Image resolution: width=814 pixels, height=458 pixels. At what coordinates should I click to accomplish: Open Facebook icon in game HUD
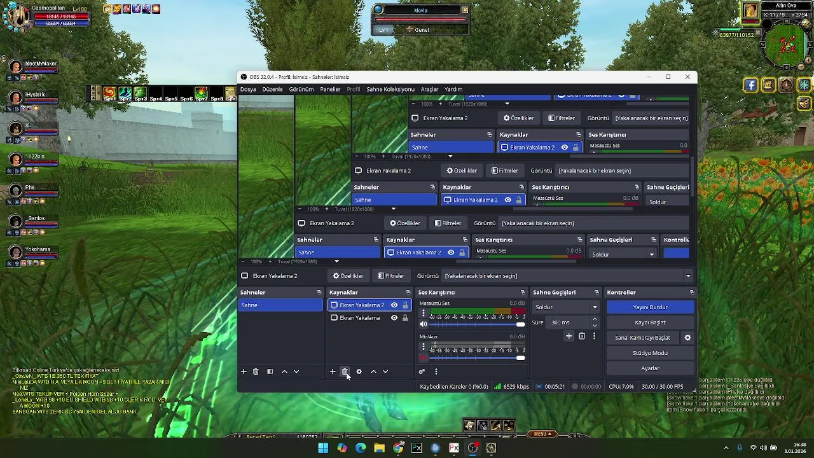click(751, 85)
